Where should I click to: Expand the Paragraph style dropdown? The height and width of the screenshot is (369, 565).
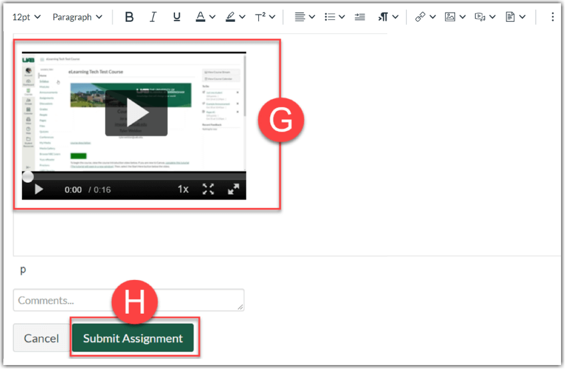(77, 17)
